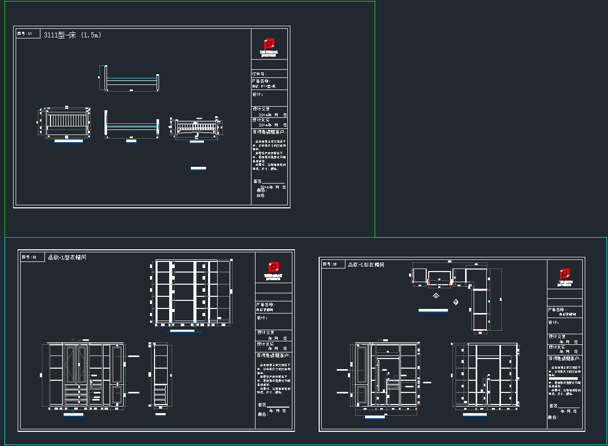Select the upper bed side view drawing
The image size is (608, 446).
(x=132, y=78)
